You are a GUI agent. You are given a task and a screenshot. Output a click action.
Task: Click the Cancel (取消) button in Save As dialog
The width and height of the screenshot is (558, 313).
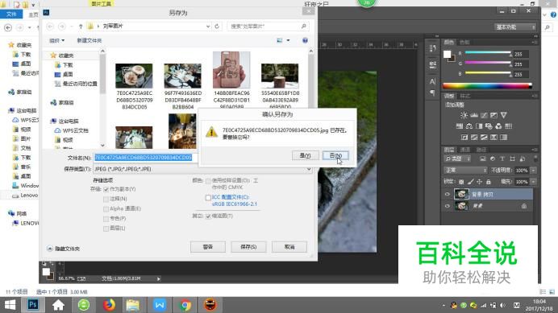click(289, 247)
